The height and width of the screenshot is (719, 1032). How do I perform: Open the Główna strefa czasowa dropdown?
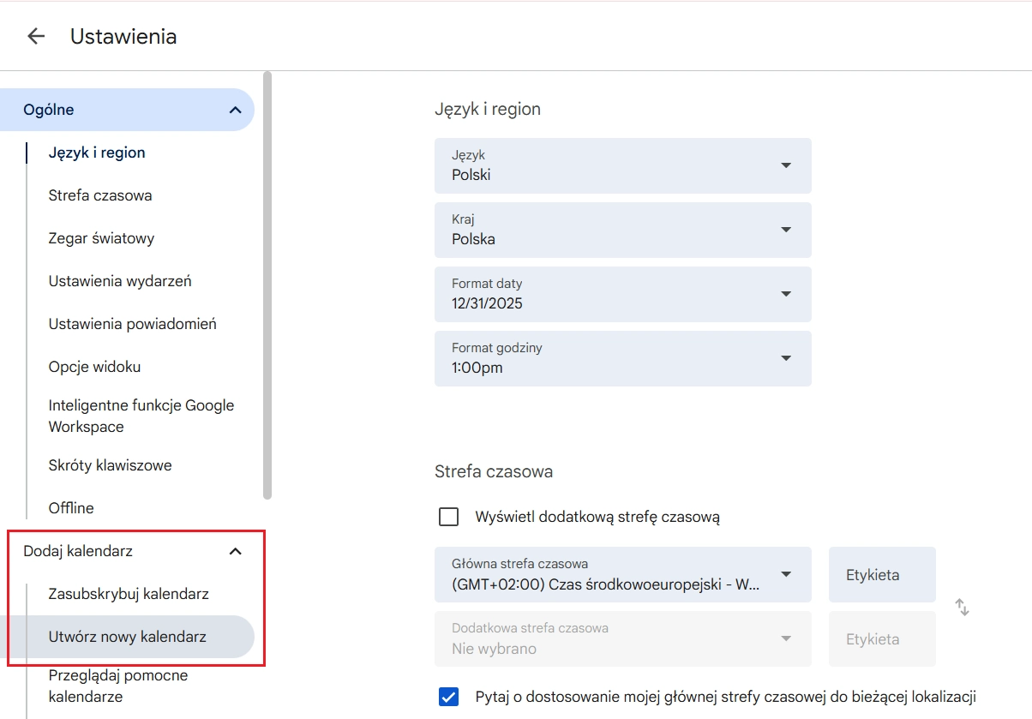coord(622,574)
